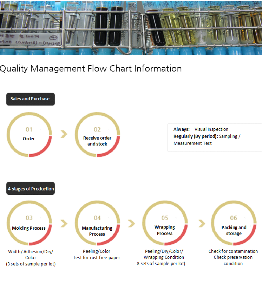Click the 05 Wrapping Process circle
Screen dimensions: 262x297
point(165,223)
